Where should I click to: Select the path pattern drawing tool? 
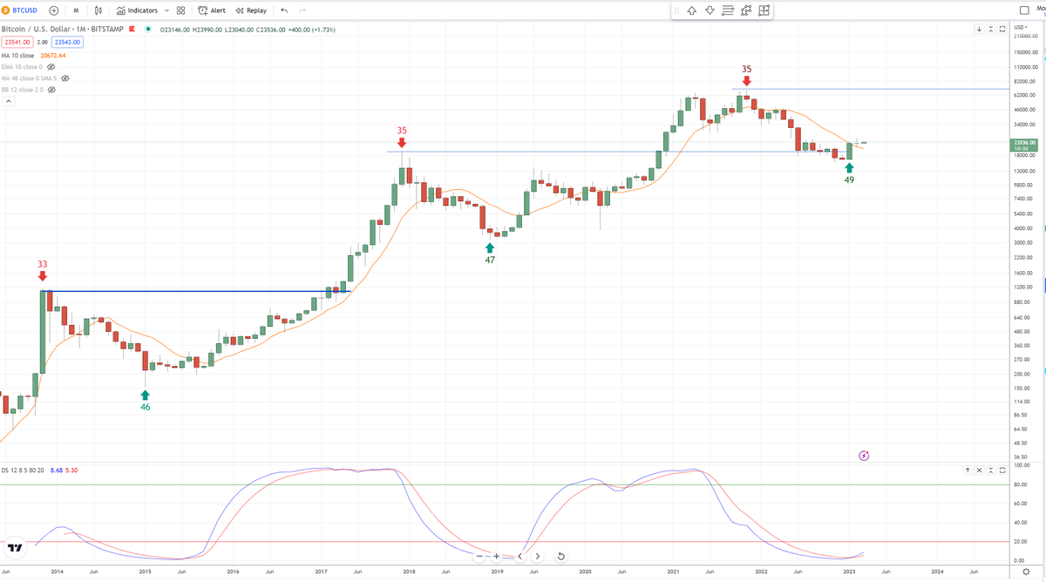coord(746,10)
